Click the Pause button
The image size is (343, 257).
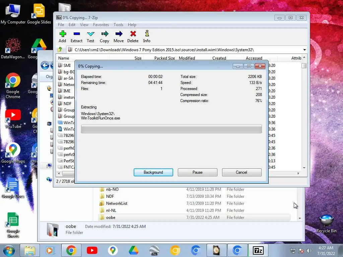[x=198, y=172]
